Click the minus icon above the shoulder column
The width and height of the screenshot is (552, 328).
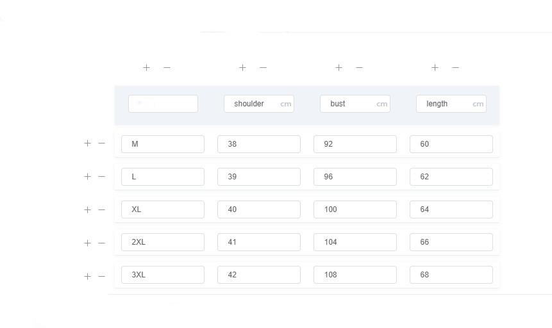(x=263, y=67)
